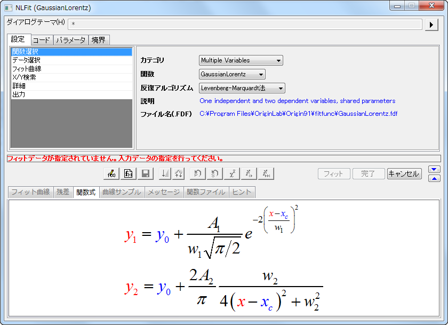Click the y1 Gaussian formula

point(211,232)
